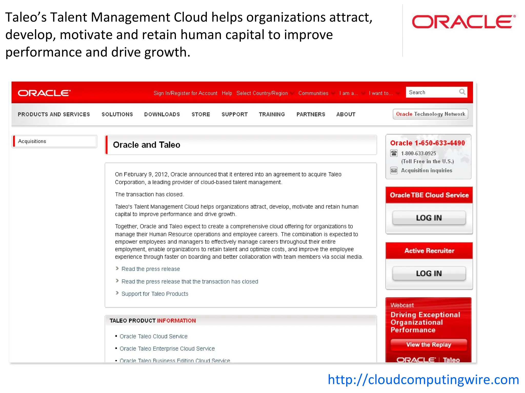Screen dimensions: 525x393
Task: Click LOG IN under Active Recruiter
Action: coord(429,273)
